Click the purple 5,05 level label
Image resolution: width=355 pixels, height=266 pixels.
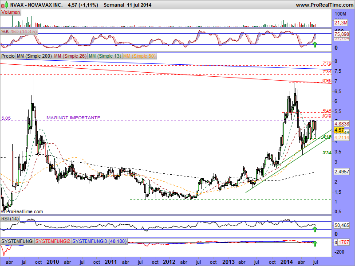coord(6,118)
